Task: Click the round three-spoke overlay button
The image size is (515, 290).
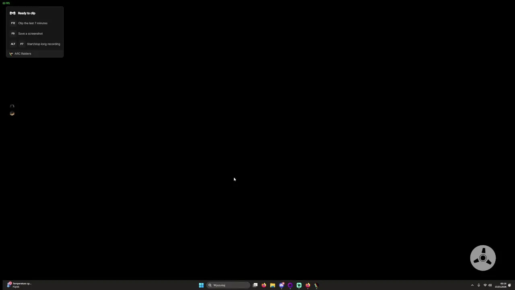Action: 483,258
